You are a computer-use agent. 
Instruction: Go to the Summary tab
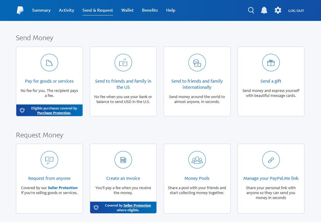point(41,10)
